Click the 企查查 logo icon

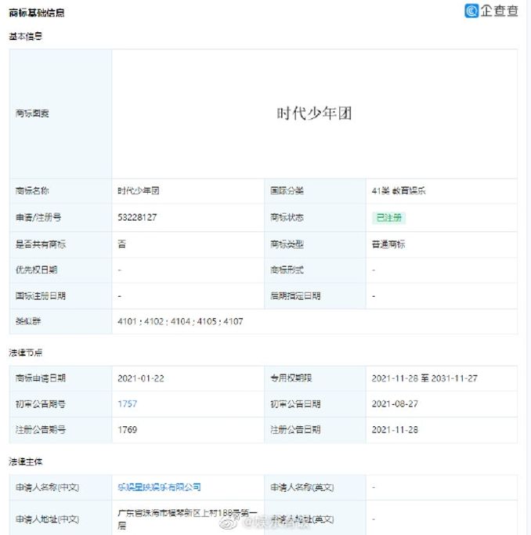[472, 11]
